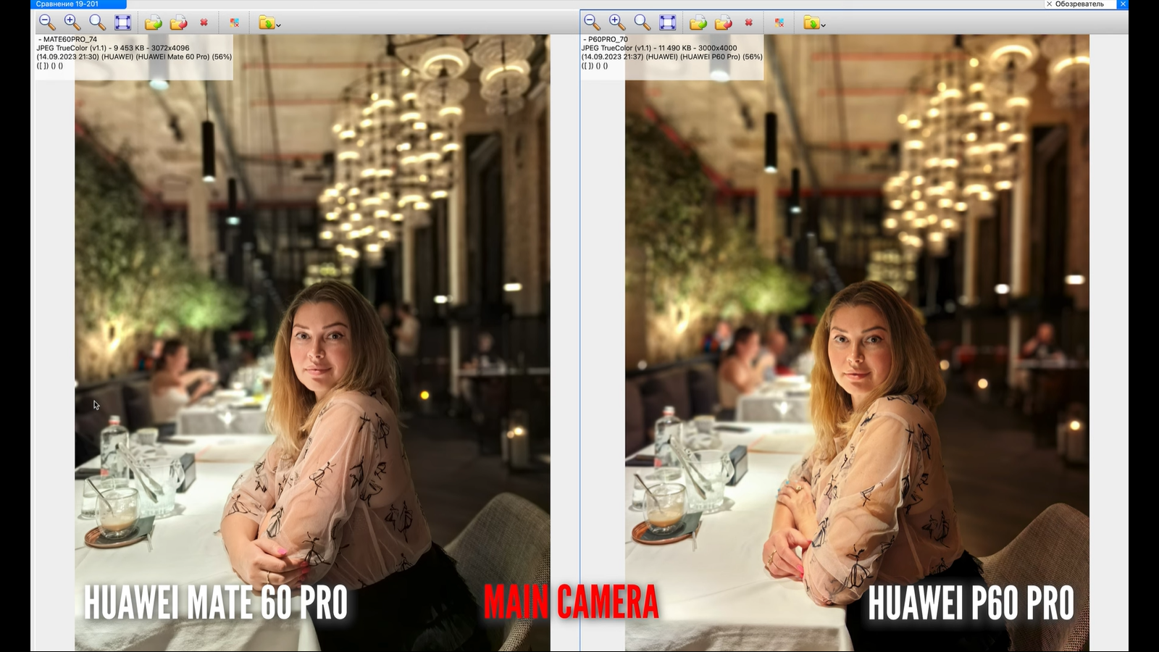
Task: Select the Сравнение 19-201 tab
Action: pyautogui.click(x=67, y=4)
